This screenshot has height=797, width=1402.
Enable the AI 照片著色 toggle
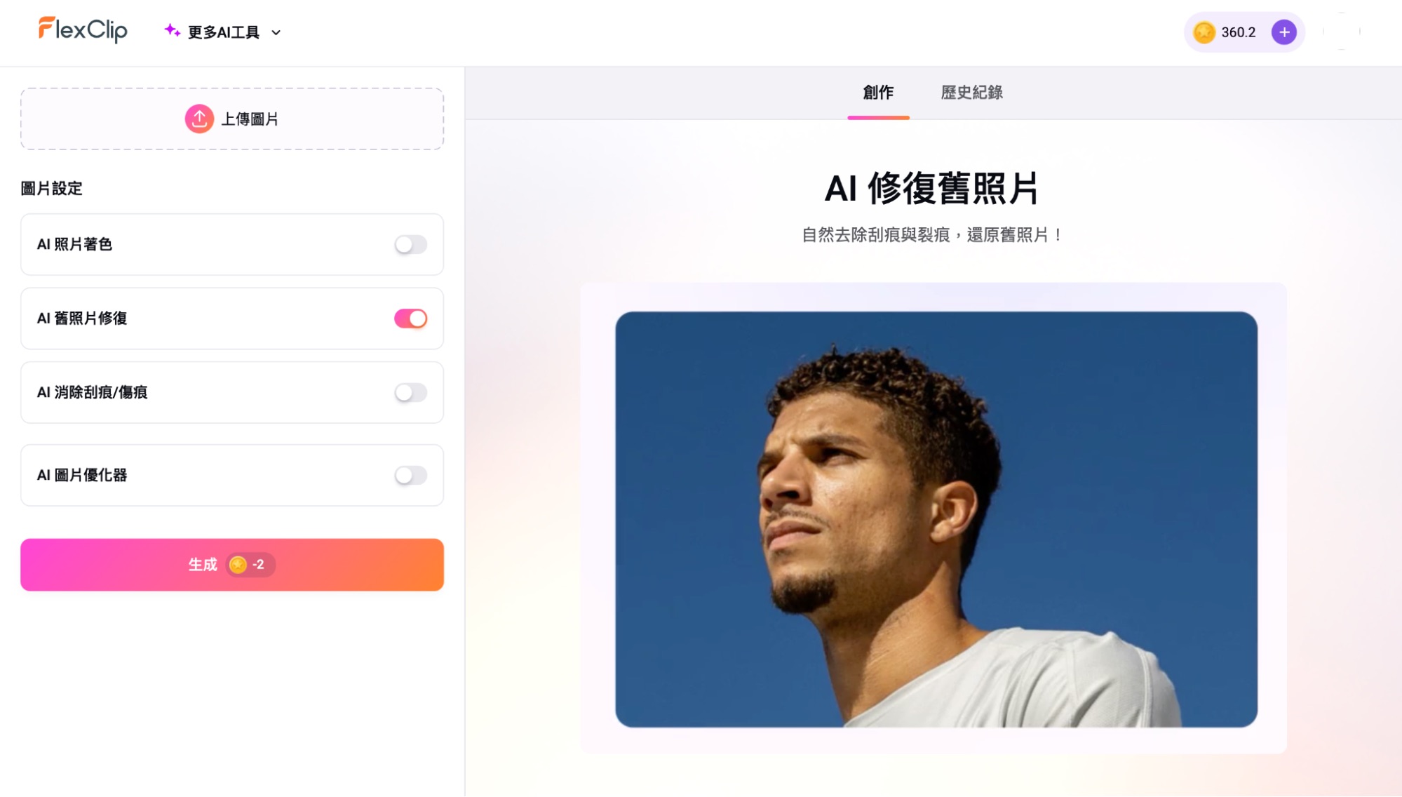[410, 244]
